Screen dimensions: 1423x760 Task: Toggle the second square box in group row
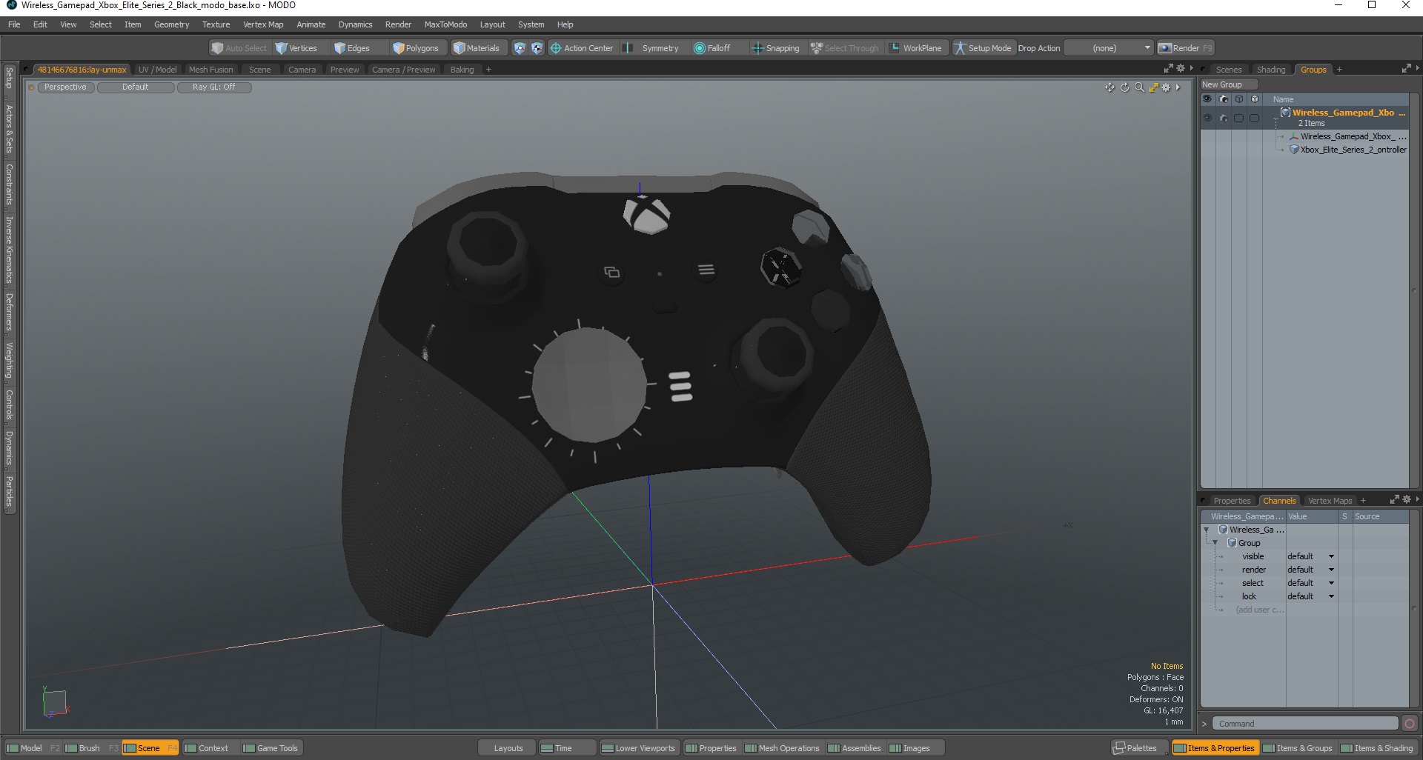(x=1254, y=118)
